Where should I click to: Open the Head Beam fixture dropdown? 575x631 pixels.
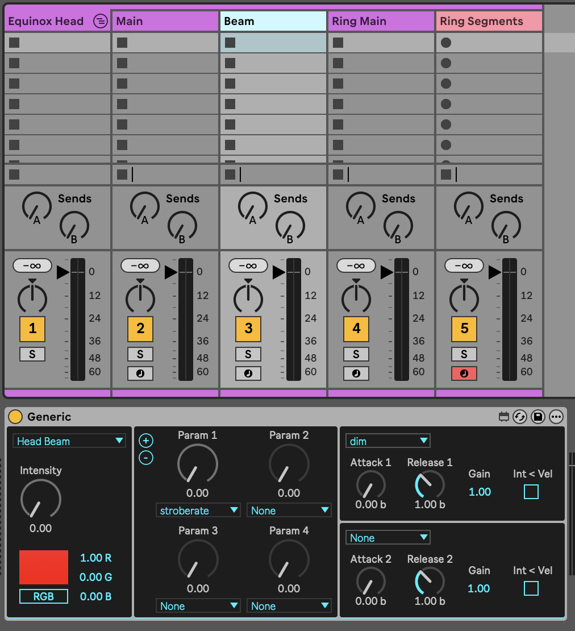(x=69, y=441)
